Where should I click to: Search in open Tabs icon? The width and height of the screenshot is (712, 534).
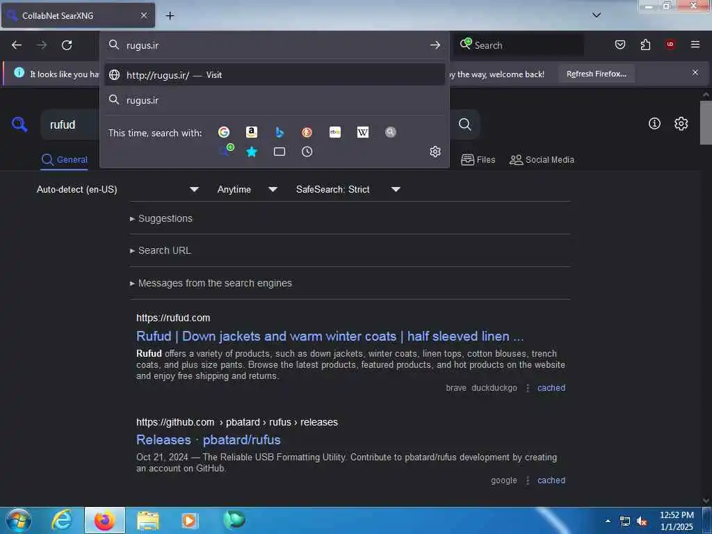[280, 152]
